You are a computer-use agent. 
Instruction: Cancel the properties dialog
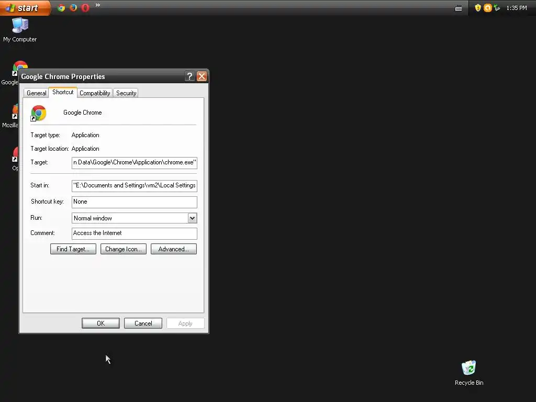tap(143, 323)
